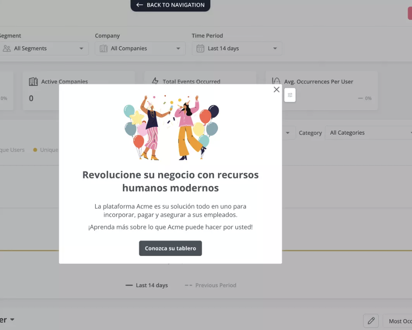Click the lightning icon of Total Events Occurred

(155, 81)
